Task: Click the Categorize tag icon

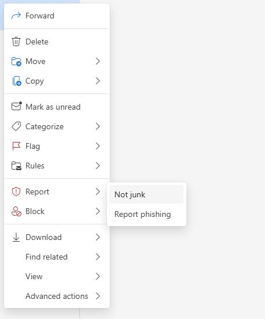Action: [16, 126]
